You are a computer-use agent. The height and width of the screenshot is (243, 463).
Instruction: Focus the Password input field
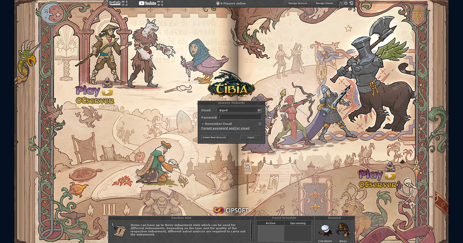[240, 117]
